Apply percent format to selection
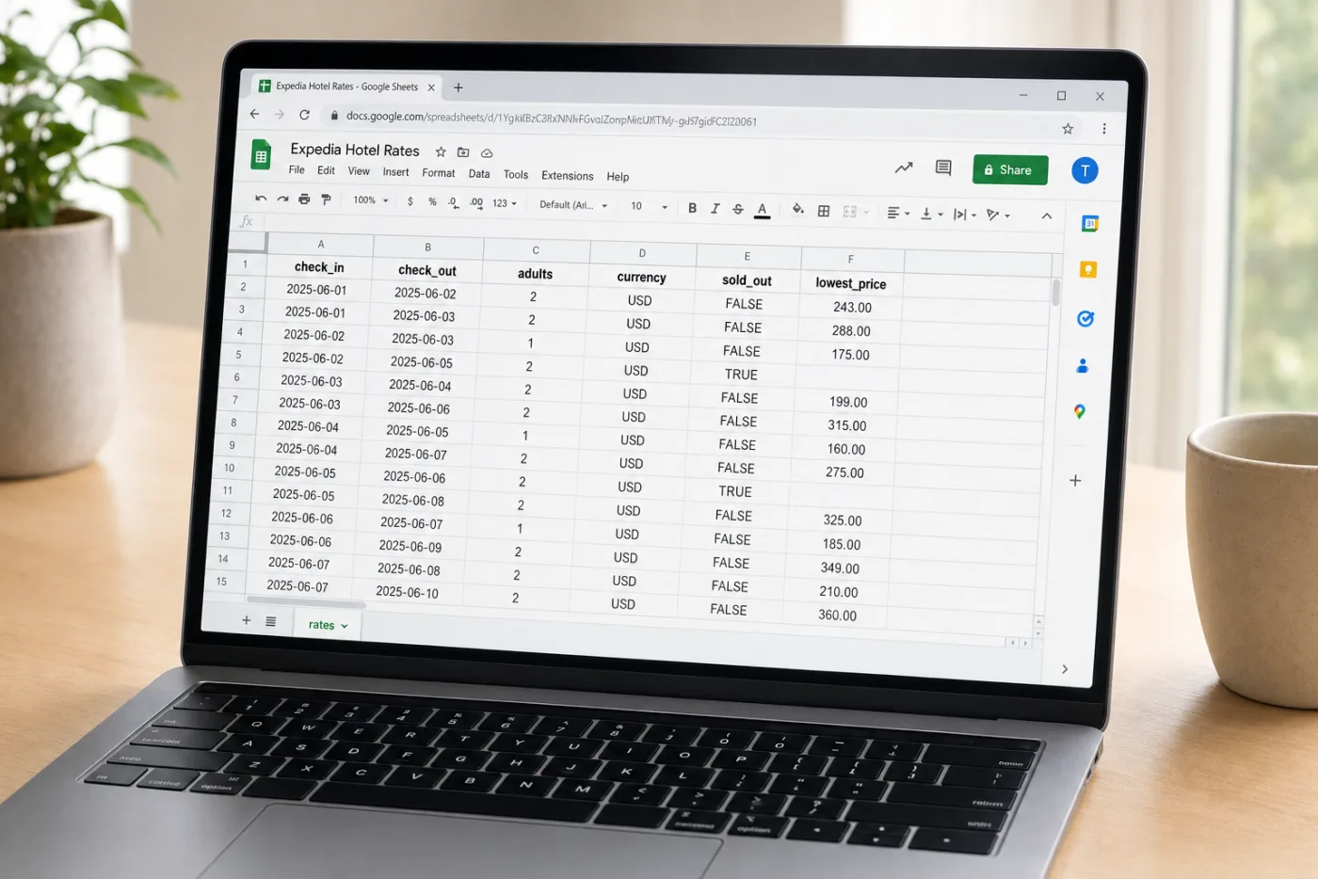 (432, 201)
